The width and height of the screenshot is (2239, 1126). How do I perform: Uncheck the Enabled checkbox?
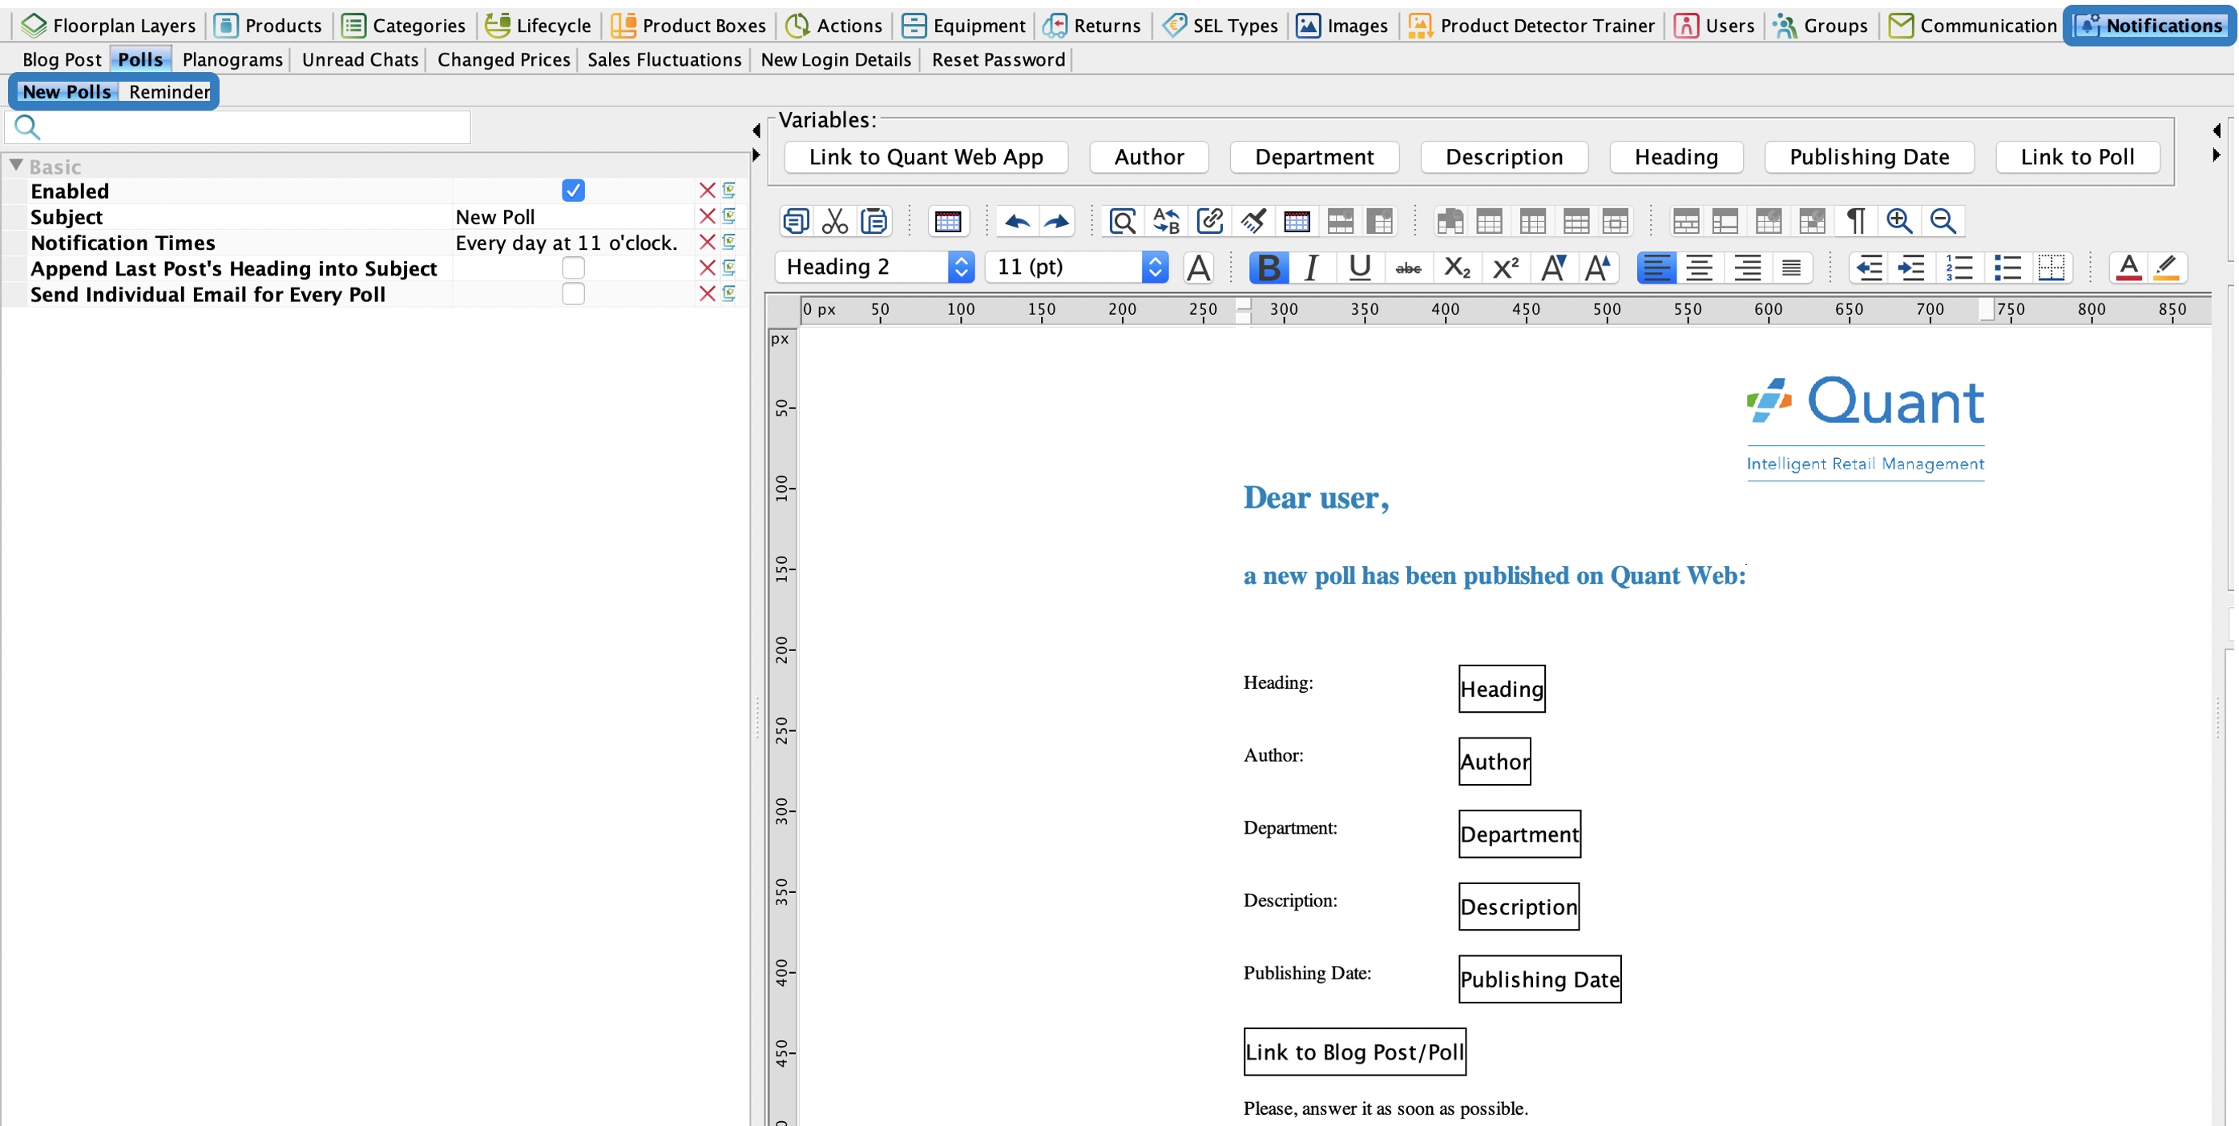573,191
